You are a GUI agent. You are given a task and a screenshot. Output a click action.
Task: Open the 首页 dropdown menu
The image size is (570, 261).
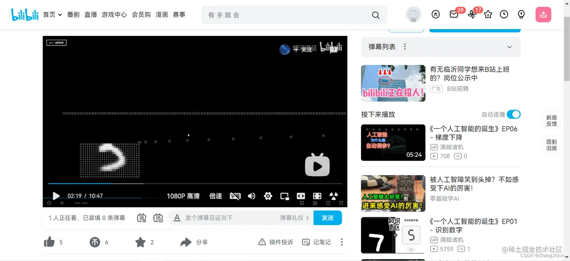tap(52, 15)
